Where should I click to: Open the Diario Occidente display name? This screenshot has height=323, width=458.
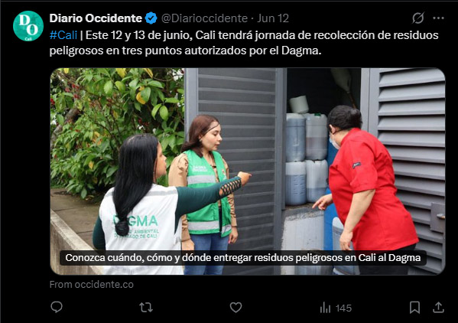(96, 18)
